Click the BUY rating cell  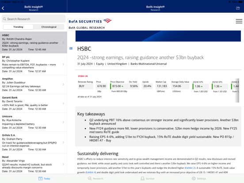85,86
